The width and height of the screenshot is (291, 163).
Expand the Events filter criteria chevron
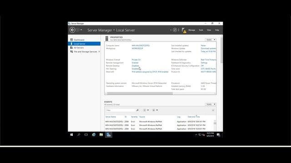pos(213,110)
